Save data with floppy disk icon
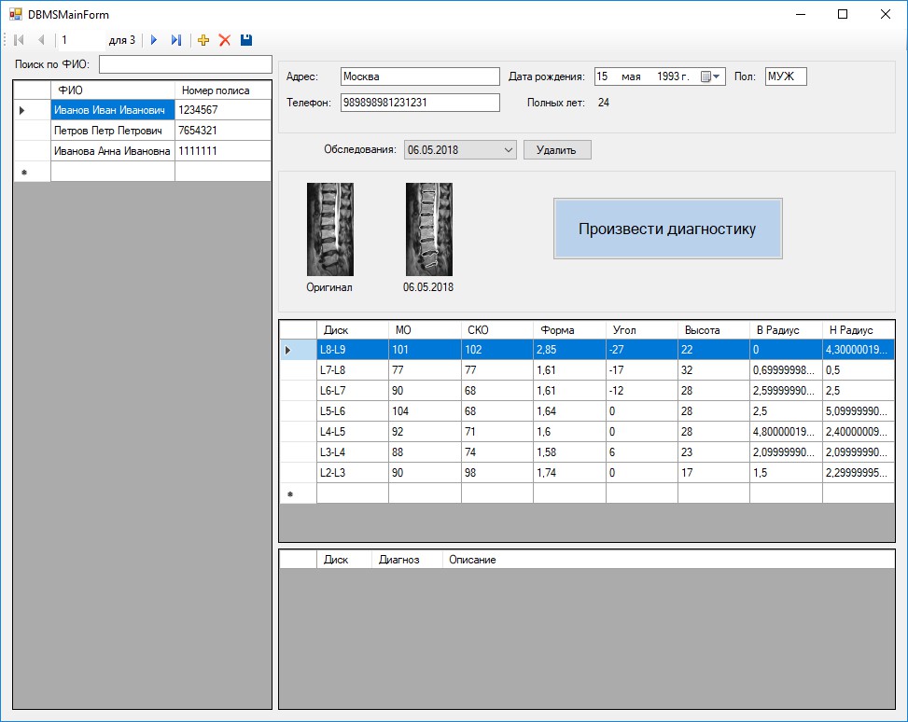Viewport: 908px width, 722px height. [x=246, y=40]
